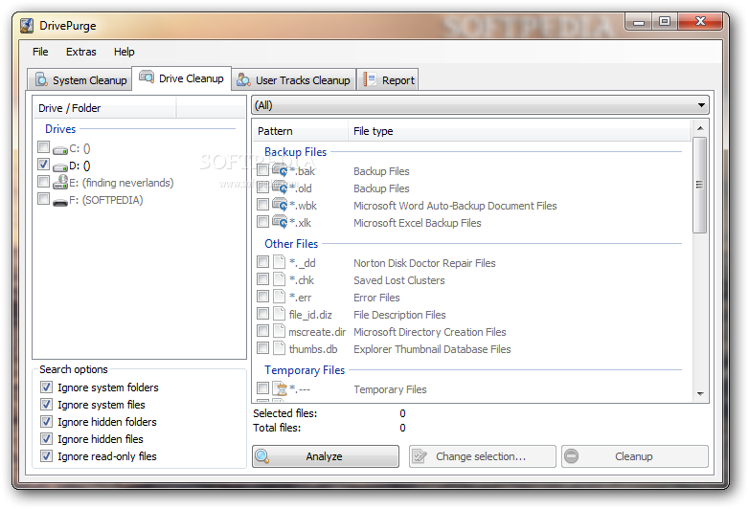
Task: Click the User Tracks Cleanup tab icon
Action: [x=243, y=79]
